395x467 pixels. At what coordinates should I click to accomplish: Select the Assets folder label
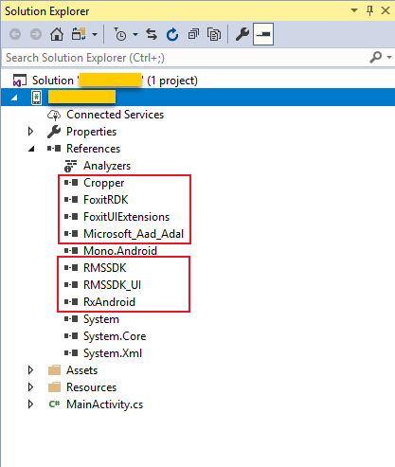[81, 370]
